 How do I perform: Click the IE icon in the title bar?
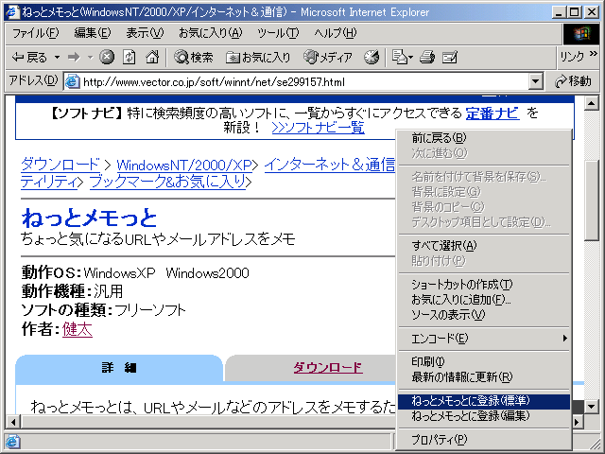(x=12, y=12)
